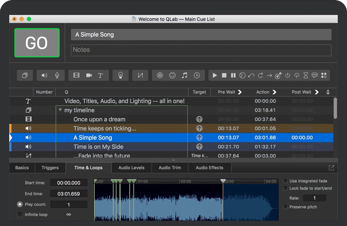Click the Post Wait column header arrow

316,92
